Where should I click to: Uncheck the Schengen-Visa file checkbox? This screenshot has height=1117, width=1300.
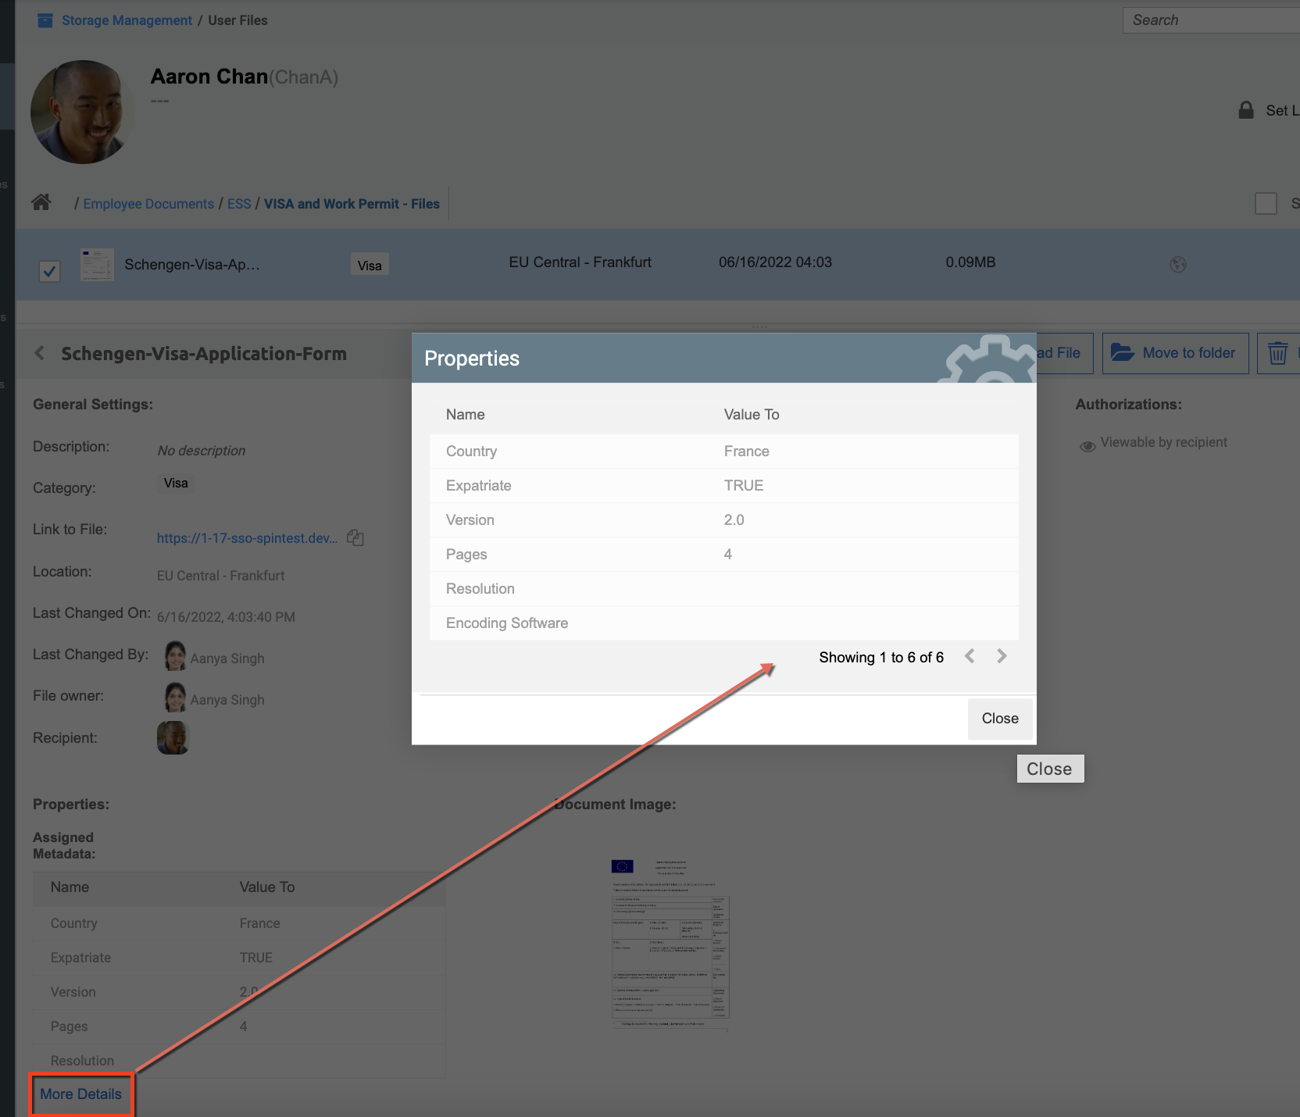[50, 271]
